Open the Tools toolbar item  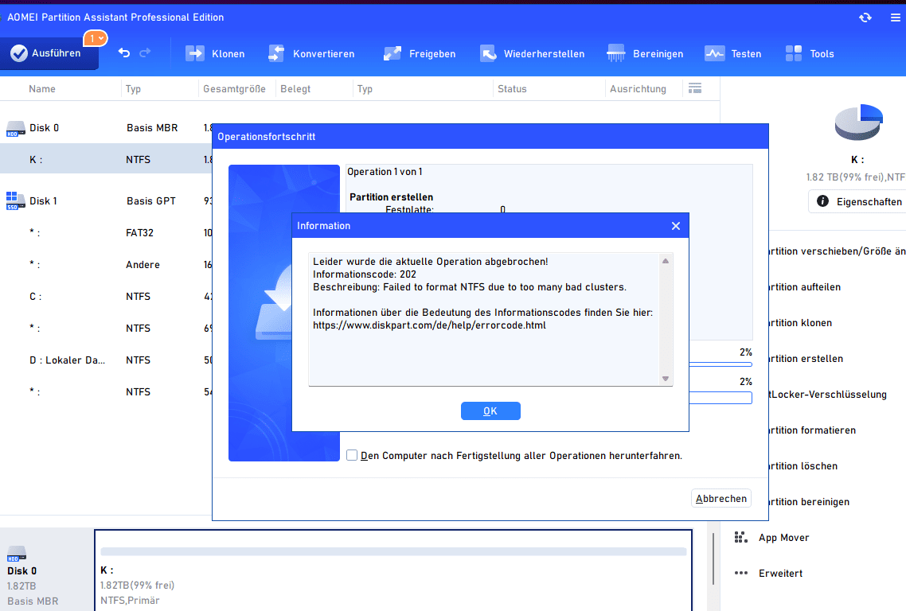(810, 54)
